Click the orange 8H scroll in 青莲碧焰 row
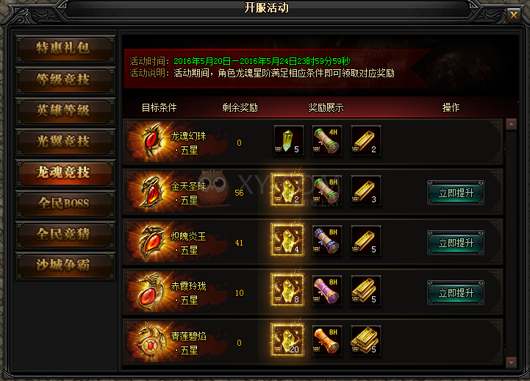Image resolution: width=530 pixels, height=381 pixels. (326, 341)
